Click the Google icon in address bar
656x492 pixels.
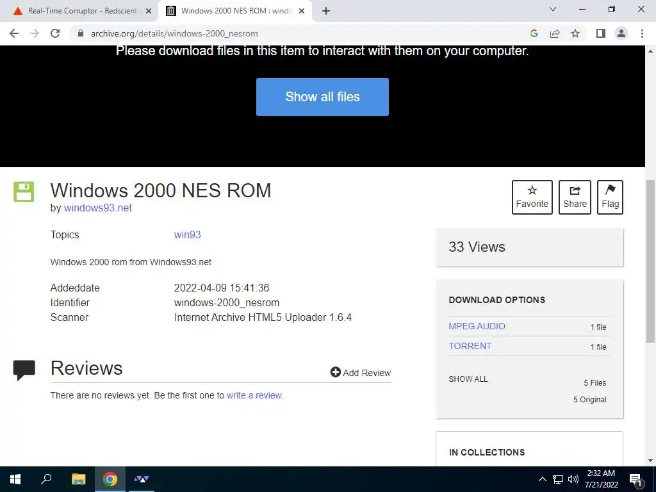point(534,33)
